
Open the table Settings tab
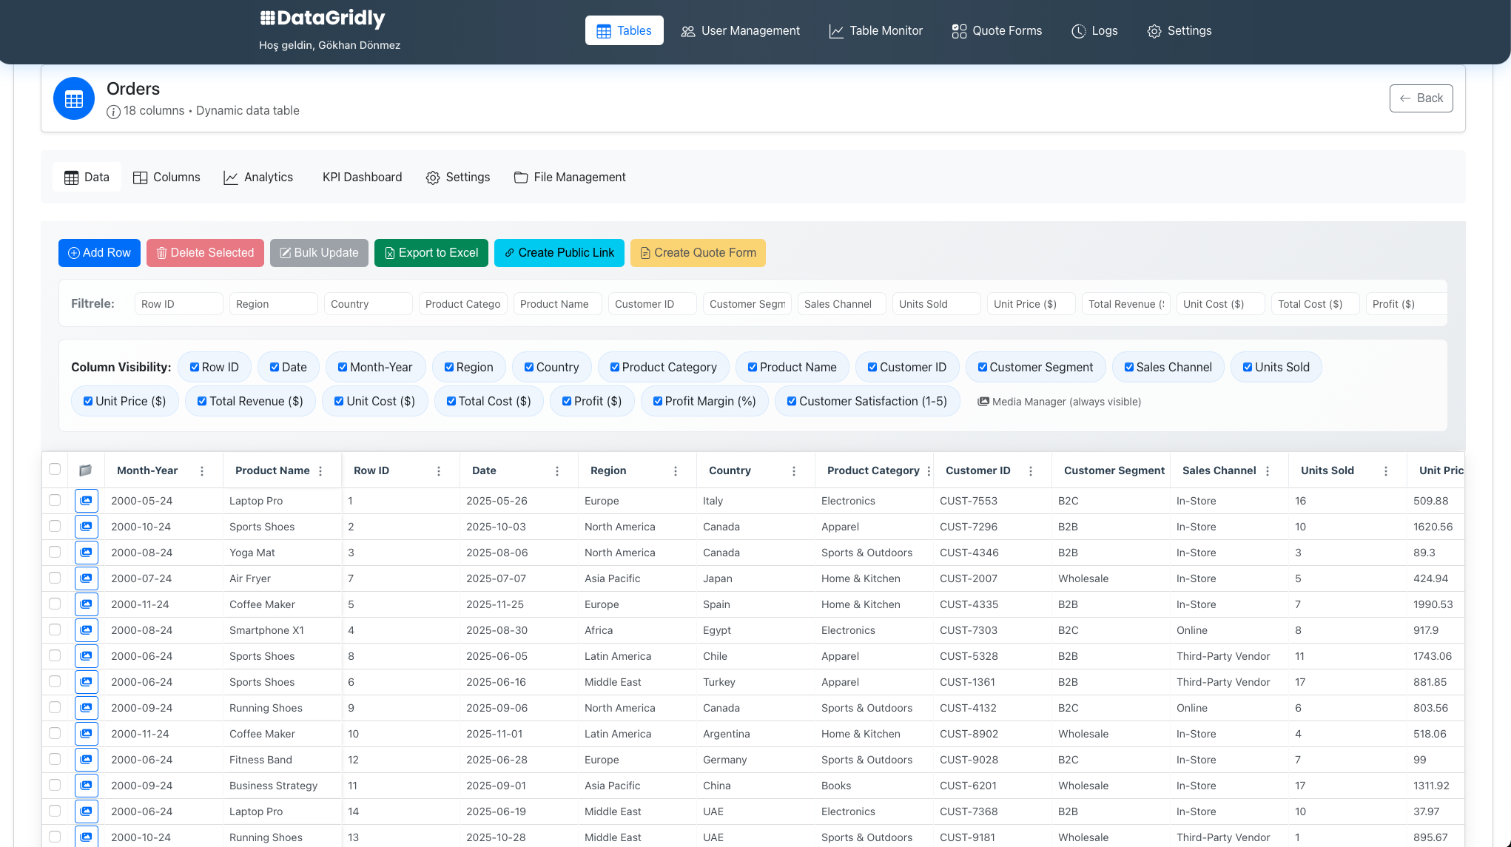(x=458, y=177)
